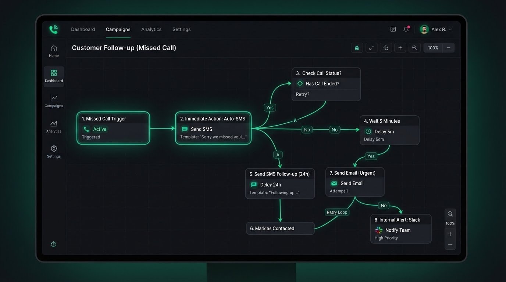Click the "Triggered" status text
Viewport: 506px width, 282px height.
click(x=91, y=137)
